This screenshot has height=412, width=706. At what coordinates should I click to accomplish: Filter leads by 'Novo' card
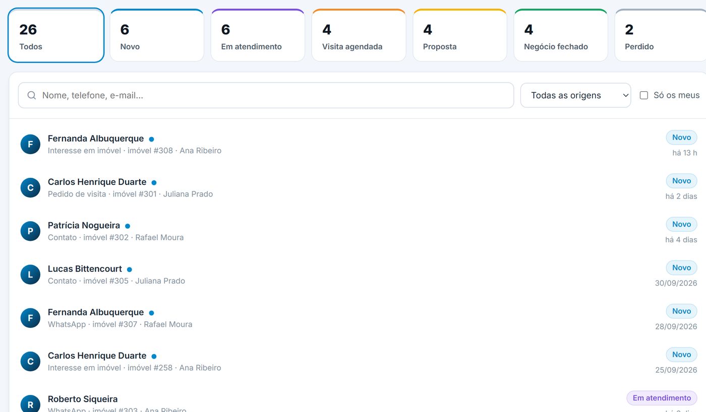point(157,35)
